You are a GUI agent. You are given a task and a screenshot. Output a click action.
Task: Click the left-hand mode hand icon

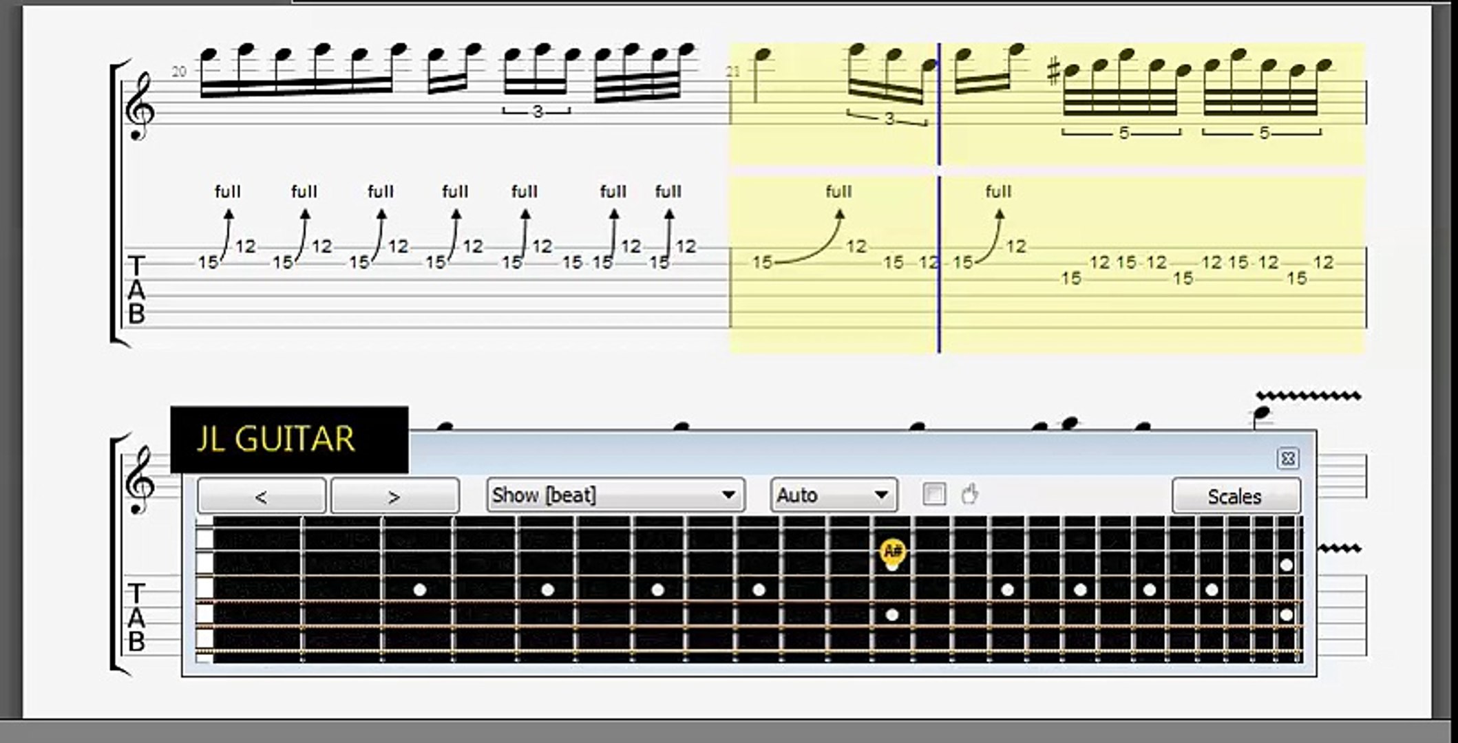pyautogui.click(x=969, y=494)
